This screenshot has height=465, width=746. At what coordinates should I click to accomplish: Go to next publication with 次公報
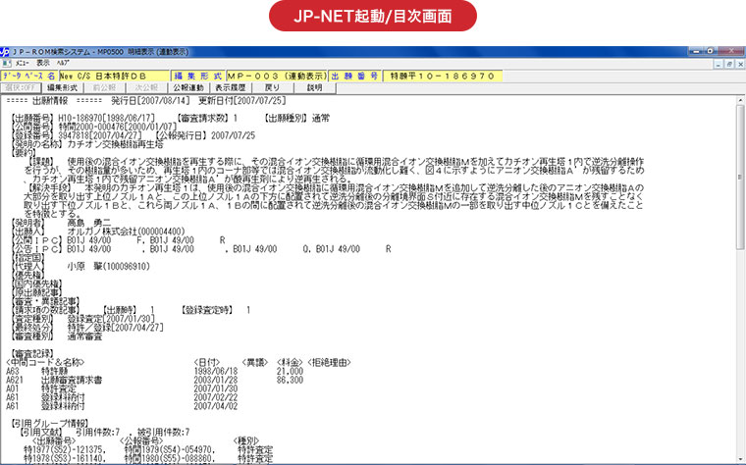point(144,87)
